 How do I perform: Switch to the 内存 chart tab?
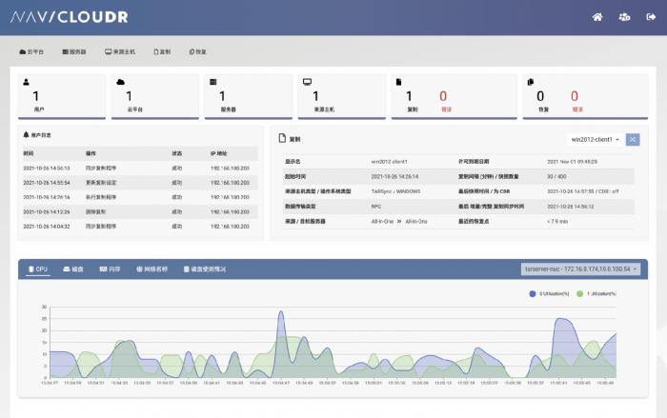[110, 269]
